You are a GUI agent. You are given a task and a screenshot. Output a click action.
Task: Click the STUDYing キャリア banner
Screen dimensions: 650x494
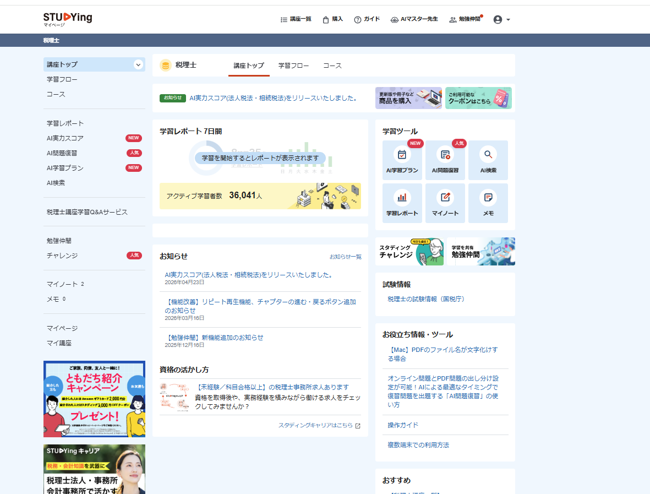coord(95,469)
